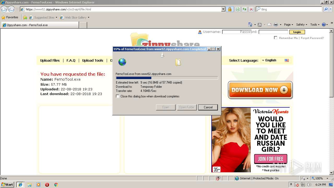Image resolution: width=334 pixels, height=188 pixels.
Task: Click the user icon beside Username
Action: [200, 32]
